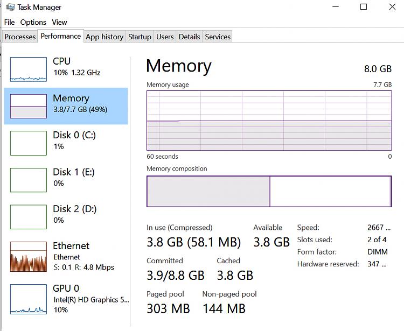Switch to the Users tab
This screenshot has width=404, height=331.
[x=165, y=37]
